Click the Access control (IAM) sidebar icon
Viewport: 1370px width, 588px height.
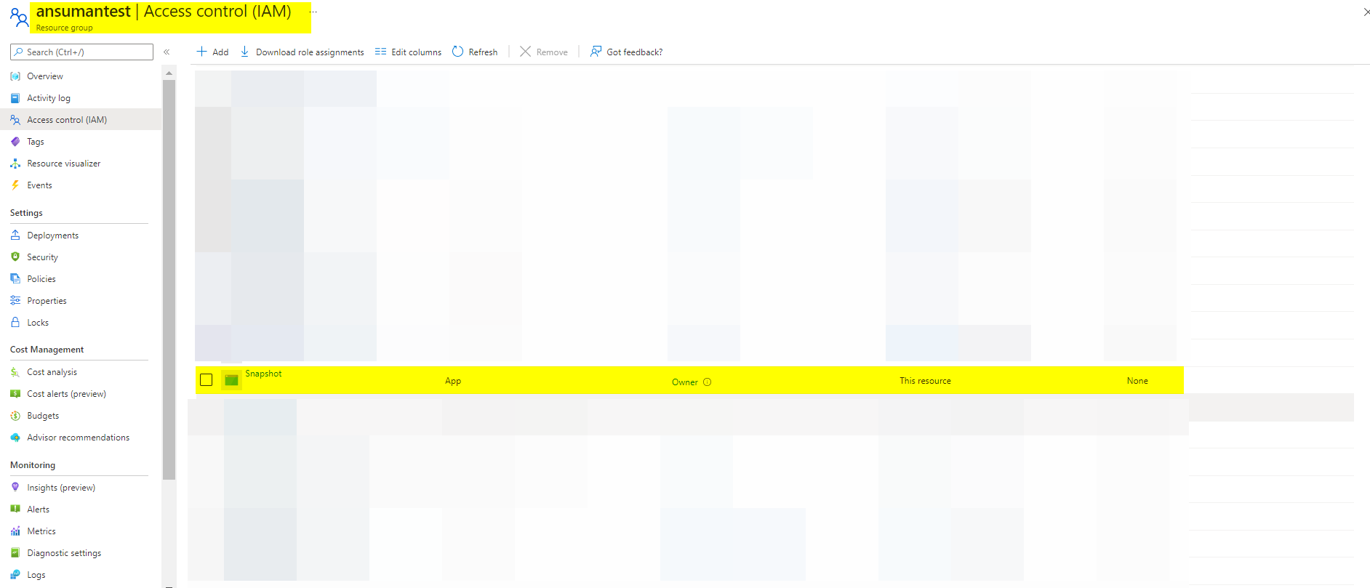(x=15, y=120)
